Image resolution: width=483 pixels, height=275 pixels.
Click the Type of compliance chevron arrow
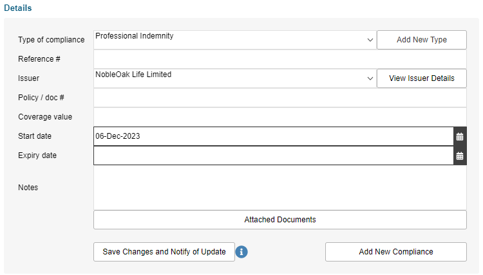370,40
